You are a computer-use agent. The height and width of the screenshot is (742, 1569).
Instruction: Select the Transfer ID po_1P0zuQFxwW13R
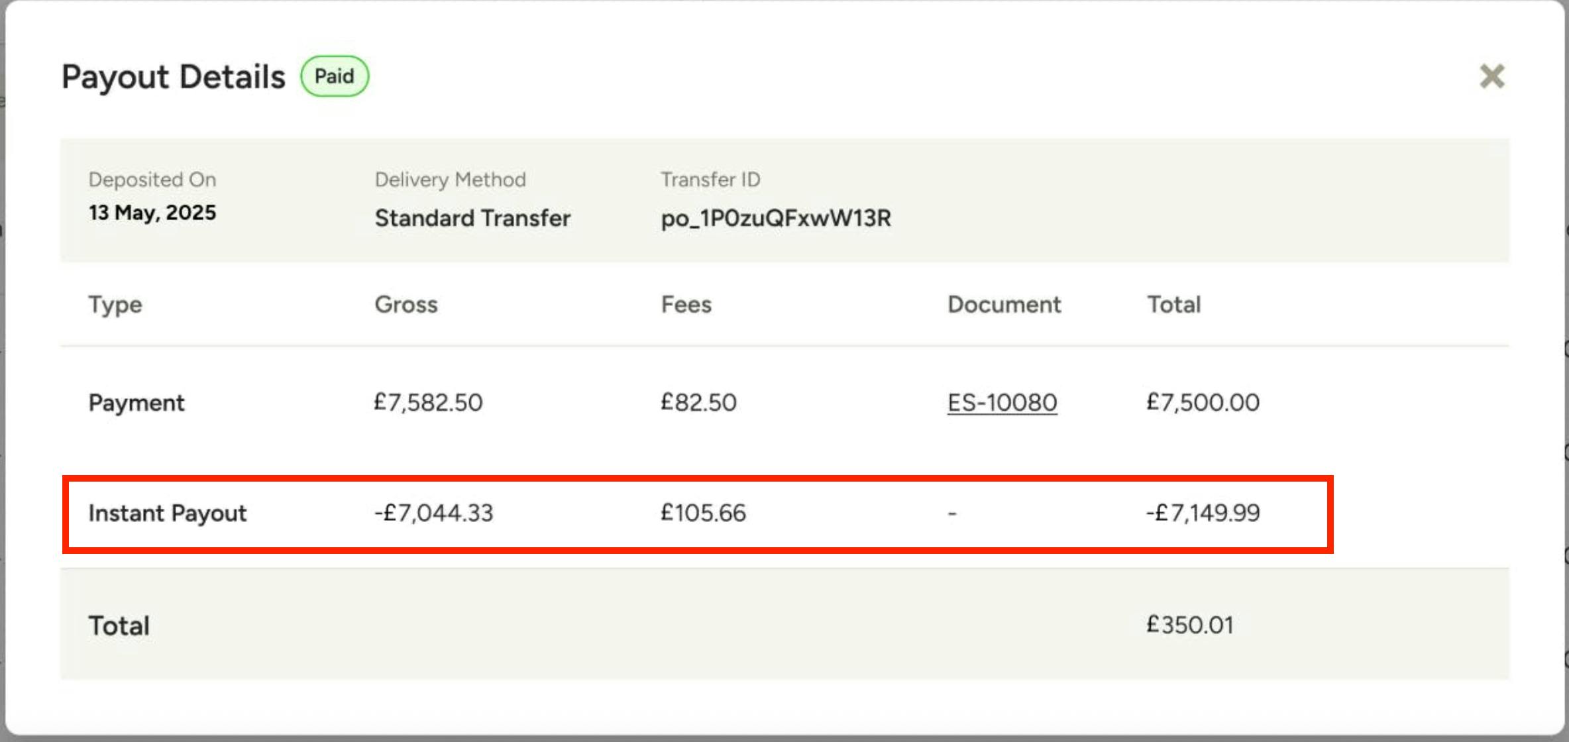(776, 218)
